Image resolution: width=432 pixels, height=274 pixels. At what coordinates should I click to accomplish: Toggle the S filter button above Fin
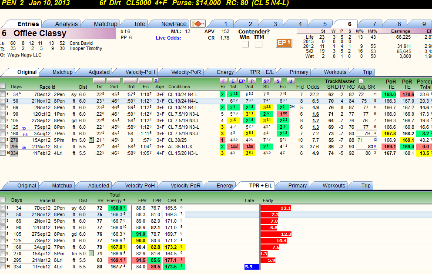point(278,81)
